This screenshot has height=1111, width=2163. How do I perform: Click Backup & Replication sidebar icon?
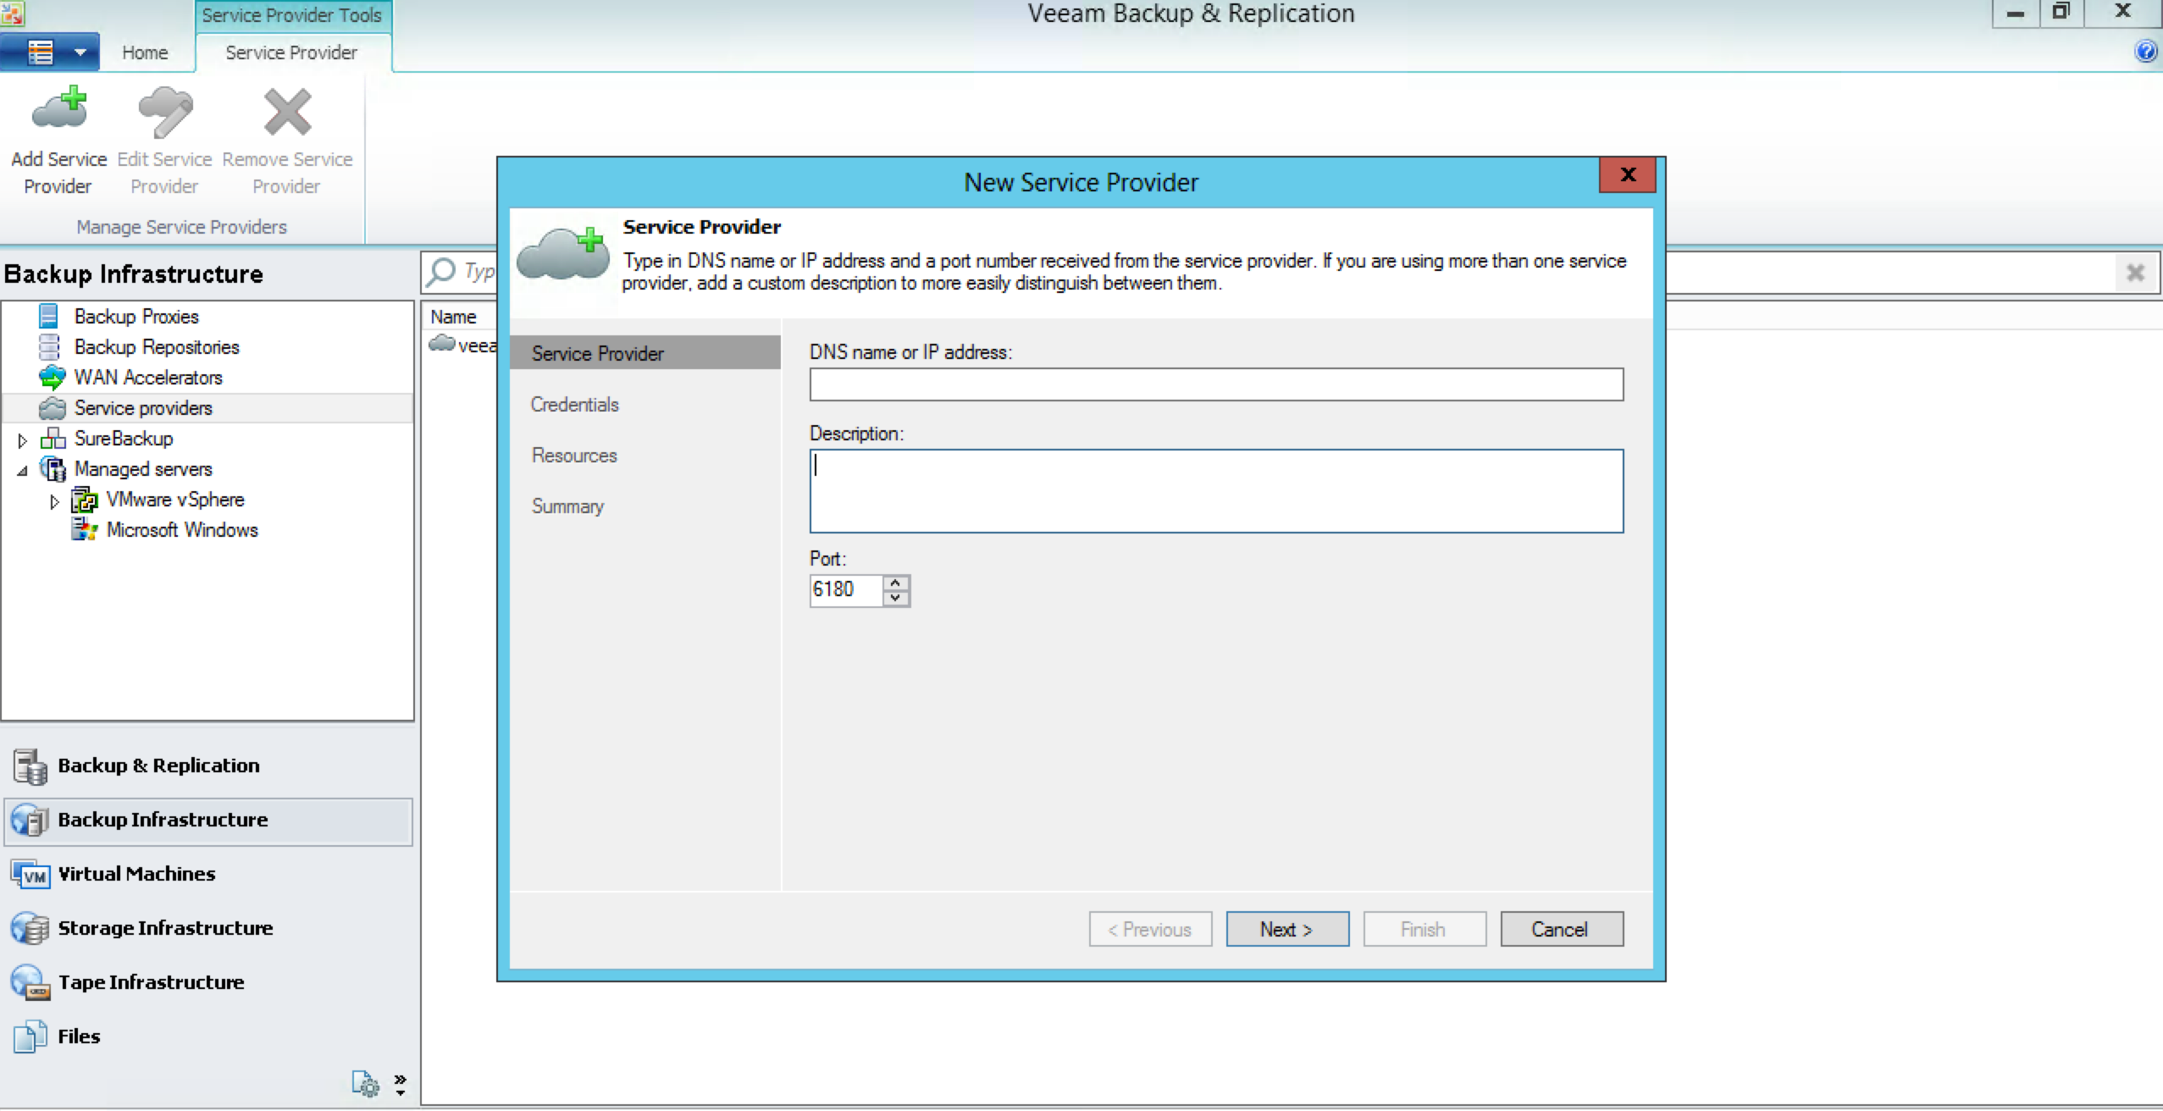click(x=30, y=766)
